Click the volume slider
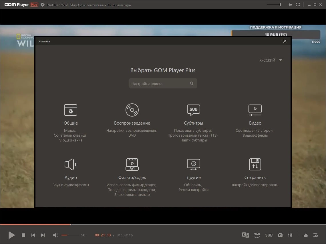This screenshot has height=244, width=326. [x=70, y=235]
